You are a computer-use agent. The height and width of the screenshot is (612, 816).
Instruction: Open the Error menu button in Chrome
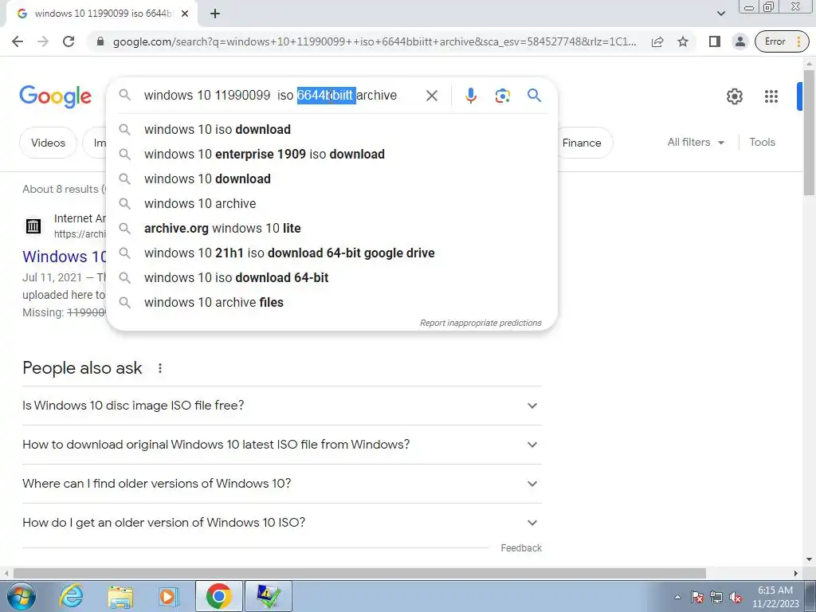tap(782, 41)
